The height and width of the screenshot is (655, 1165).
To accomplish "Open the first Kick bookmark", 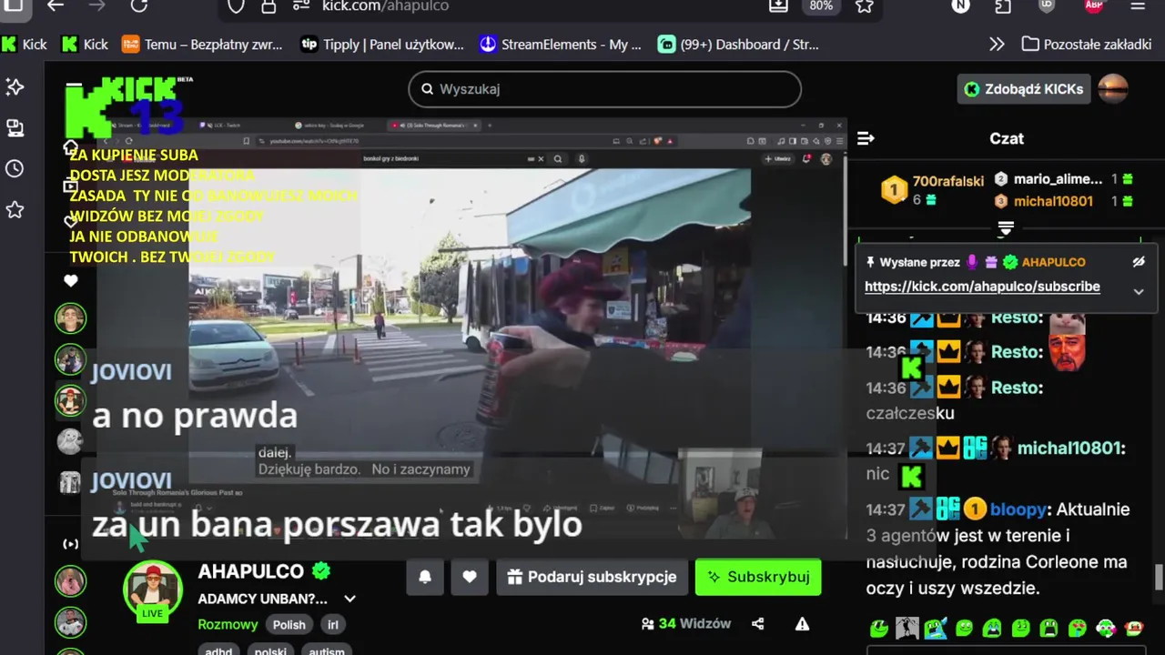I will pyautogui.click(x=25, y=44).
